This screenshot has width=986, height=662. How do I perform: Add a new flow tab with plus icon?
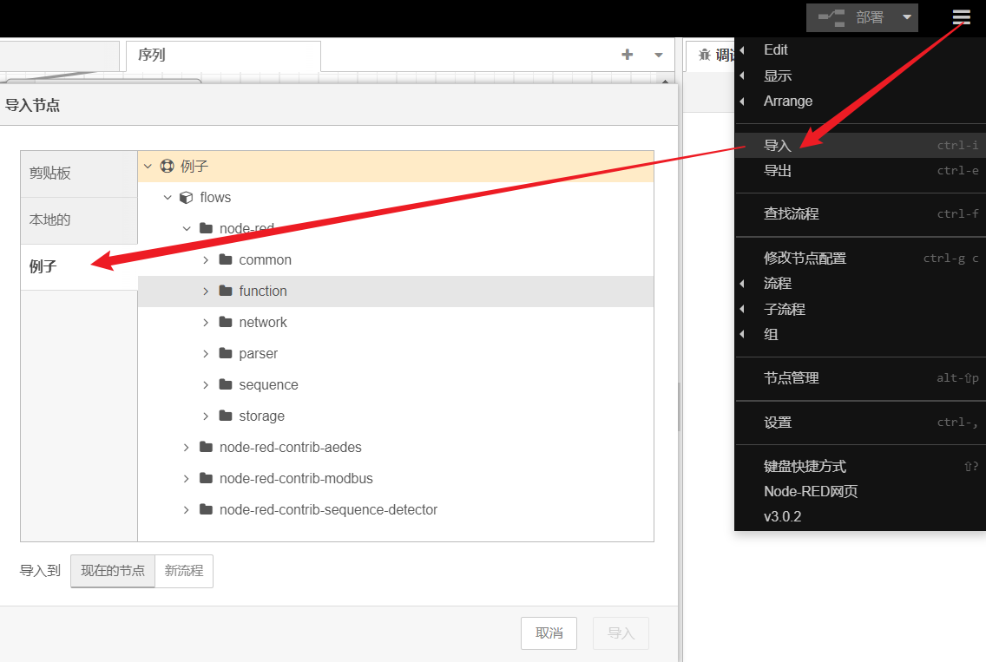(x=627, y=55)
